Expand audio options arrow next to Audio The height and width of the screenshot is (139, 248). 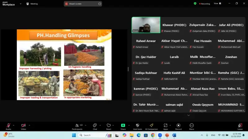click(x=13, y=125)
